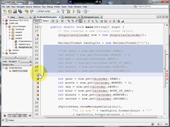Screen dimensions: 170x127
Task: Click the Debug Project toolbar icon
Action: (x=79, y=11)
